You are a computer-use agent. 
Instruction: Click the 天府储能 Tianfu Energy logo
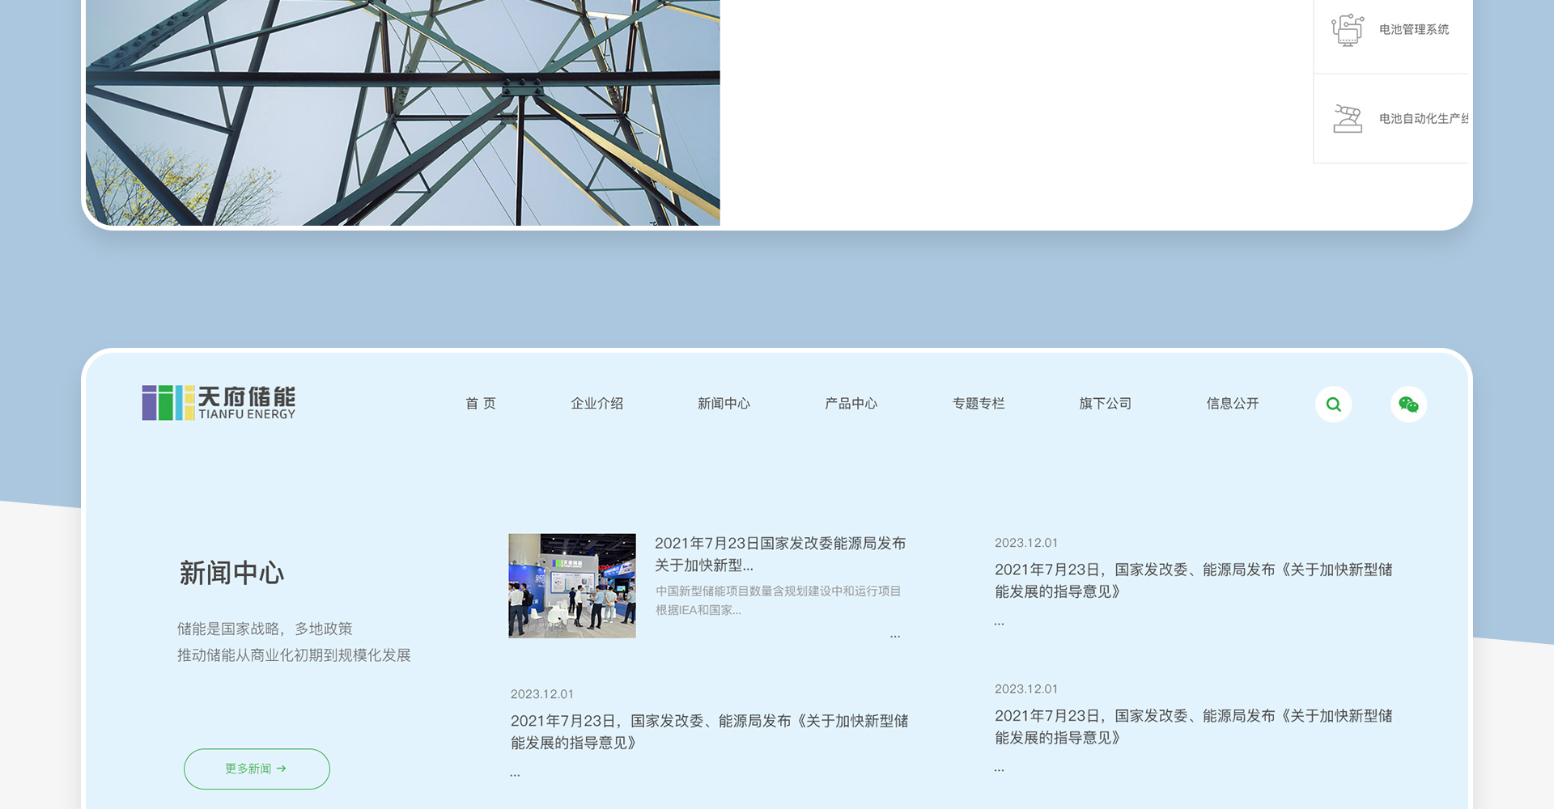219,403
